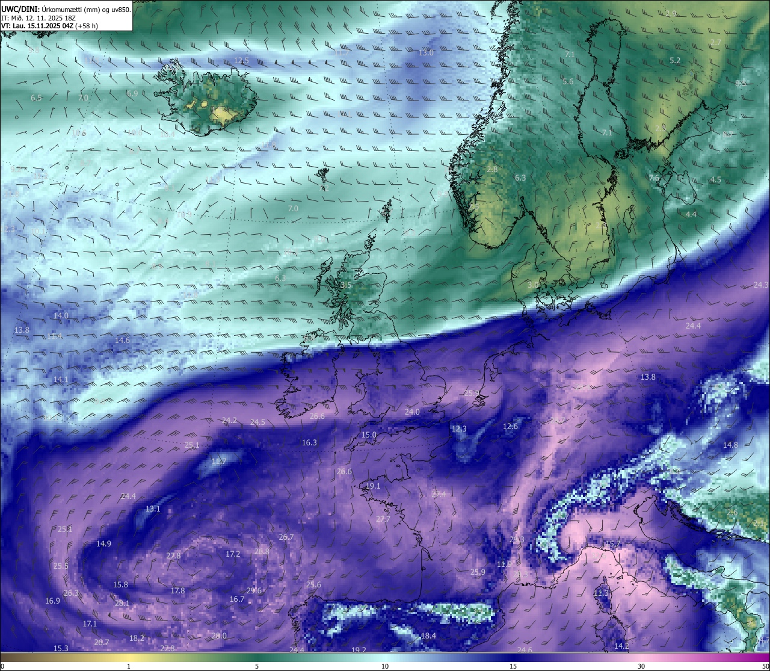The image size is (770, 671).
Task: Click the 14.9 value in the Atlantic swirl
Action: pos(103,544)
